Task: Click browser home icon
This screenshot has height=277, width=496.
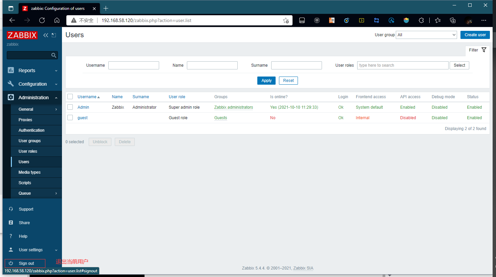Action: pos(57,20)
